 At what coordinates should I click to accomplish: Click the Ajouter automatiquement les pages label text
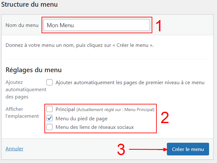pos(130,83)
